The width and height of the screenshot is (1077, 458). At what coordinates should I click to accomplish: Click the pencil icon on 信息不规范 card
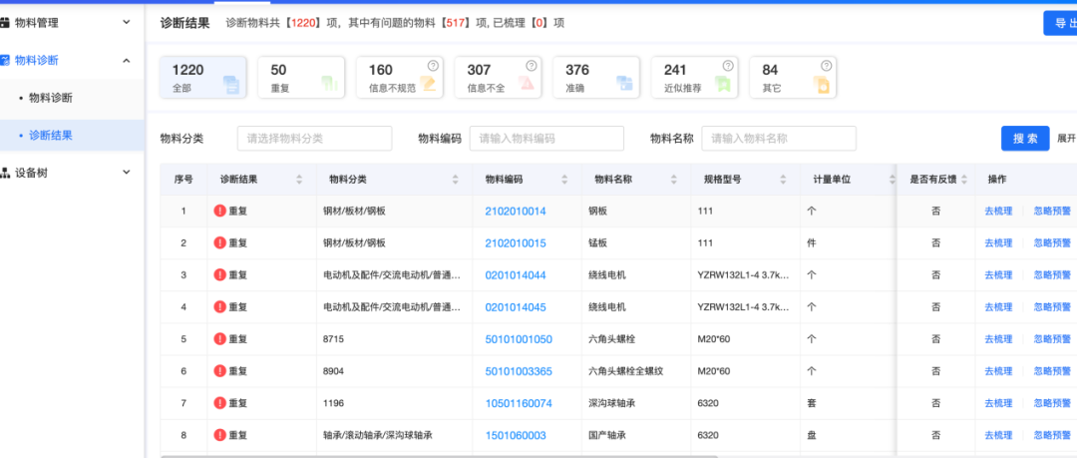tap(429, 85)
